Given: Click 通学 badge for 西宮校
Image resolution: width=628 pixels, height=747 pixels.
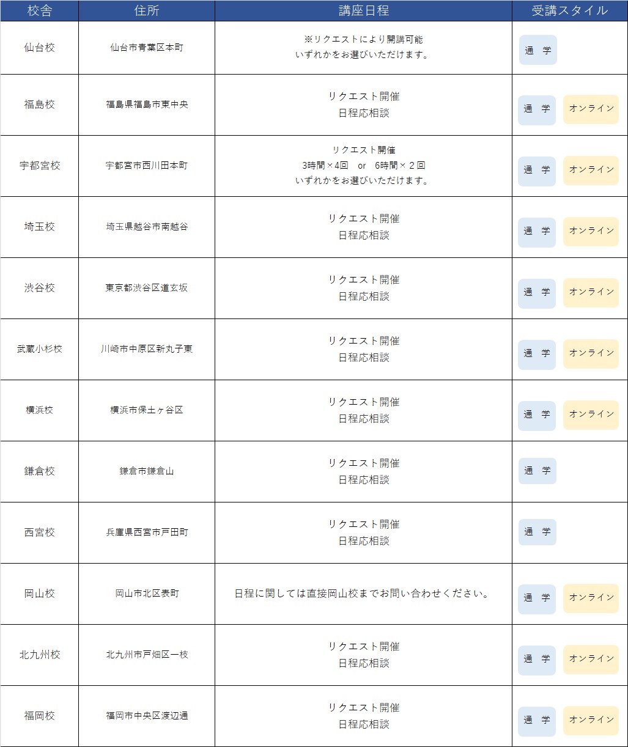Looking at the screenshot, I should coord(537,532).
